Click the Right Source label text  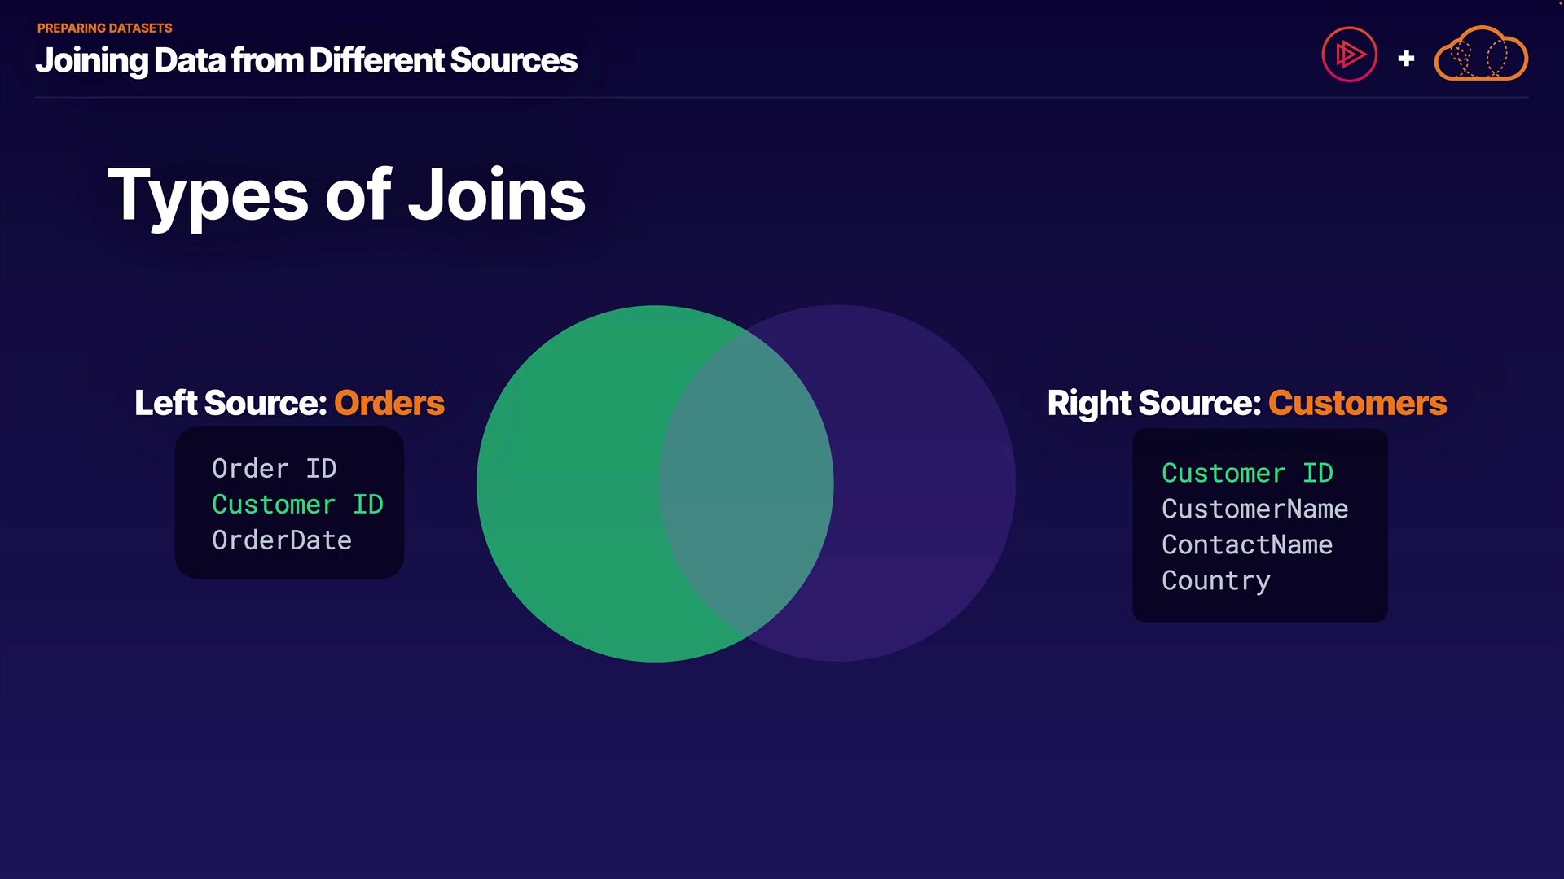[1153, 403]
